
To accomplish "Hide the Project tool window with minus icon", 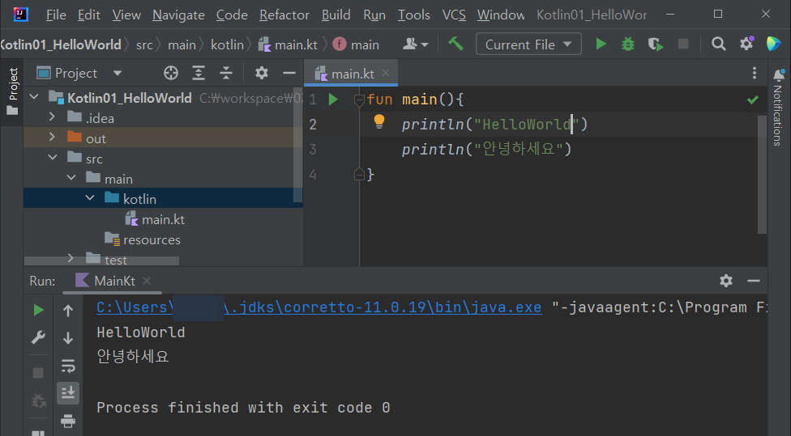I will (x=289, y=73).
